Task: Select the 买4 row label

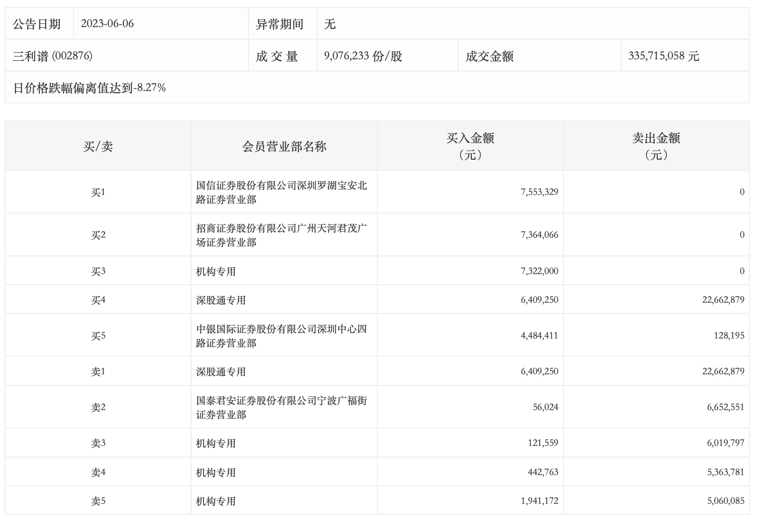Action: 98,300
